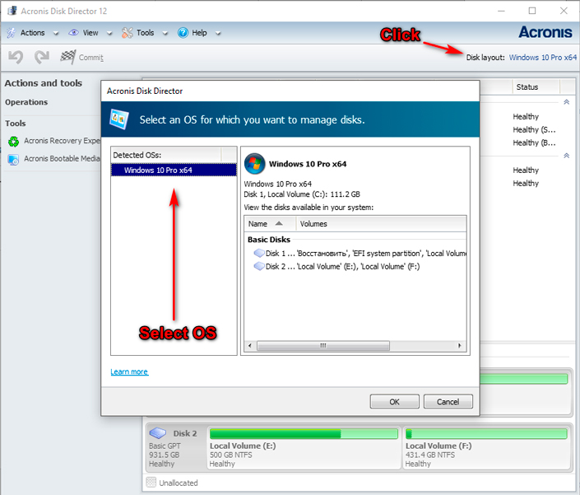Image resolution: width=580 pixels, height=495 pixels.
Task: Expand the View dropdown arrow
Action: coord(109,33)
